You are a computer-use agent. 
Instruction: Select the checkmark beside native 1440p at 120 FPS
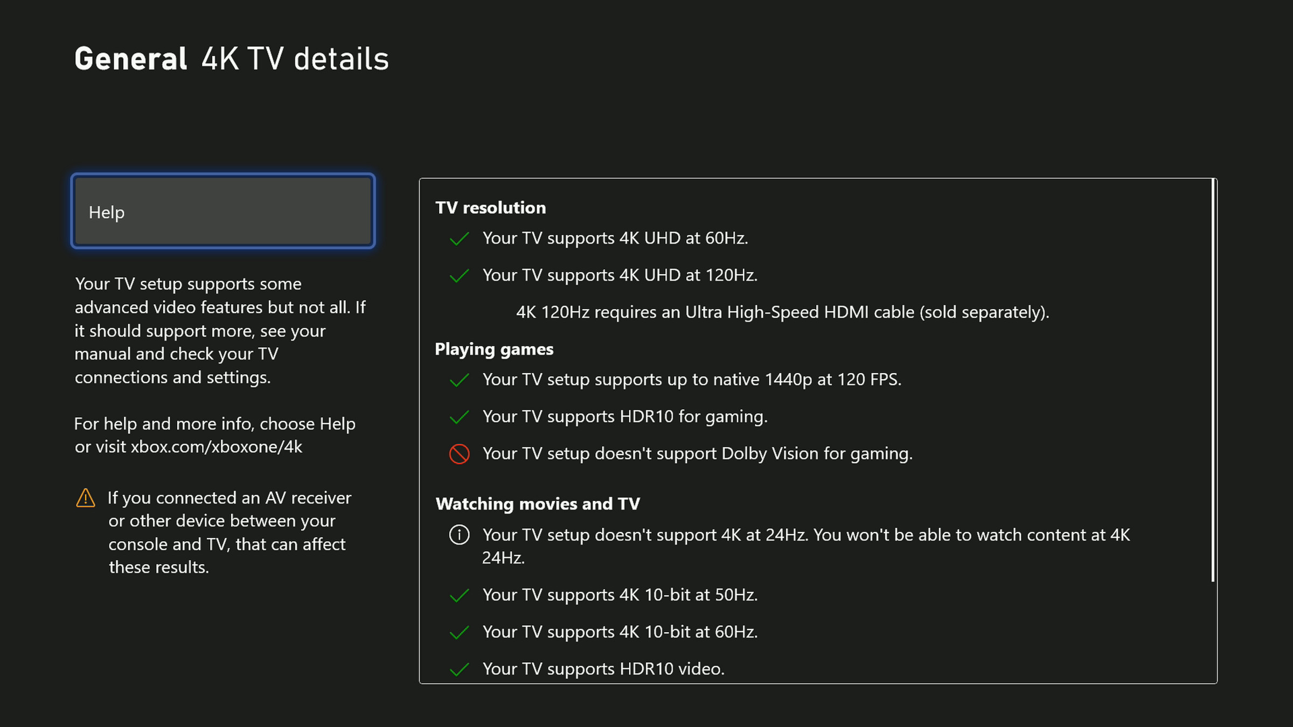[x=459, y=380]
